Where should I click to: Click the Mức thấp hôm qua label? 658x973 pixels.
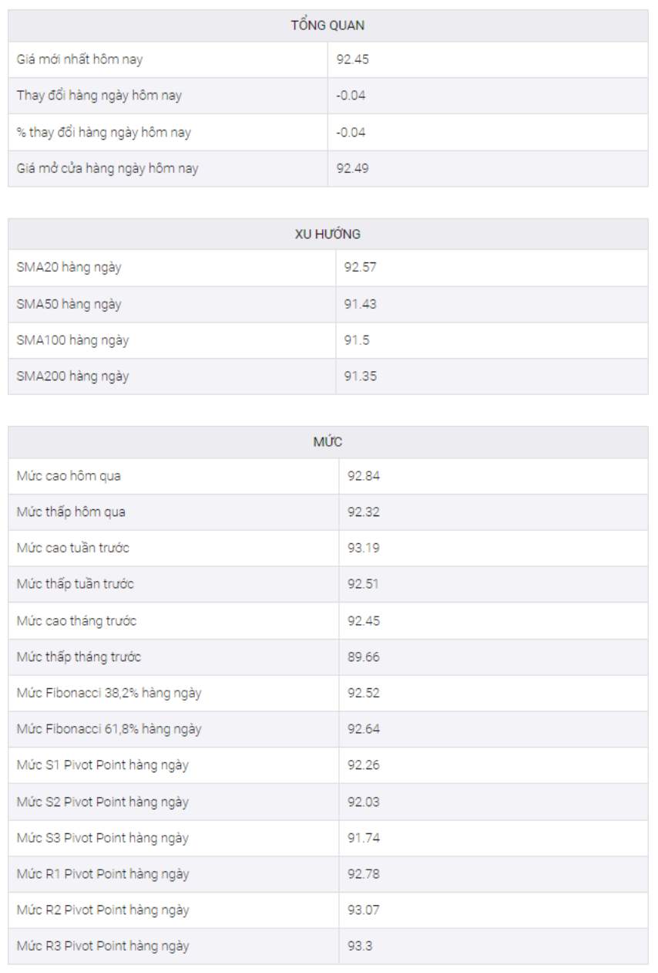[71, 512]
